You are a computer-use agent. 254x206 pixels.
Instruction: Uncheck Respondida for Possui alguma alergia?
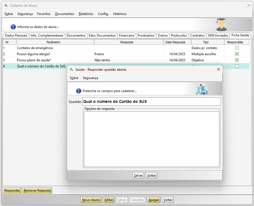tap(237, 54)
